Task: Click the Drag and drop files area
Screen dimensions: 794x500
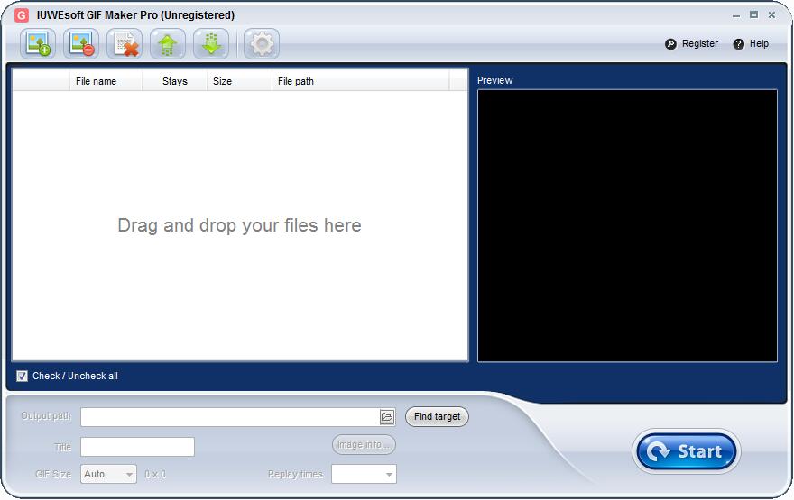Action: click(239, 225)
